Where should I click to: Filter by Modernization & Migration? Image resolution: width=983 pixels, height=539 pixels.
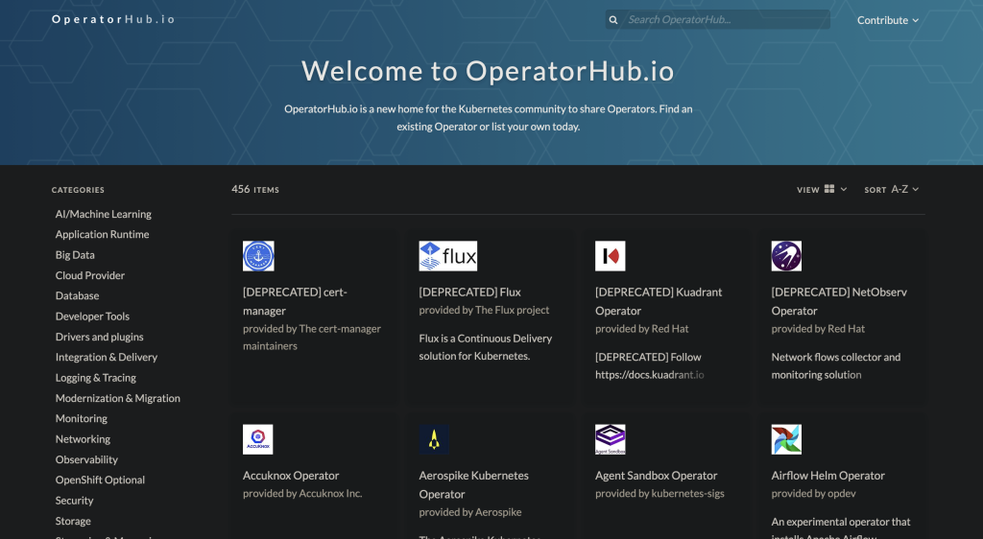point(117,398)
